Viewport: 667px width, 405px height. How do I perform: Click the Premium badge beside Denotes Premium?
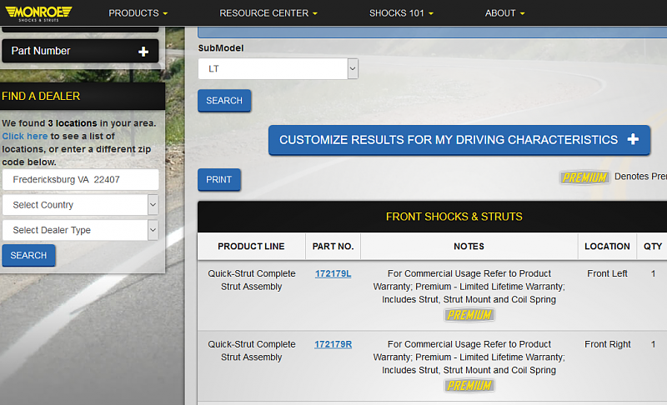[x=584, y=177]
